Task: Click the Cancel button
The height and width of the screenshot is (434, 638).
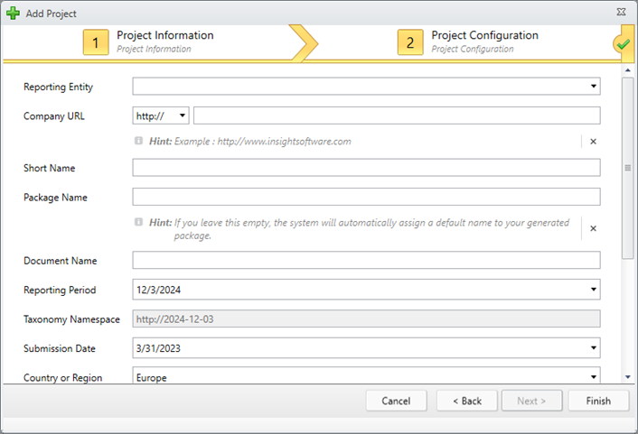Action: tap(397, 401)
